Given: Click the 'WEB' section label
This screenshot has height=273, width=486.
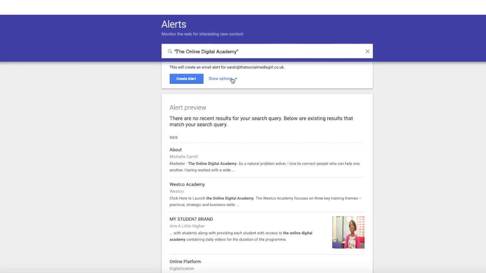Looking at the screenshot, I should point(174,138).
